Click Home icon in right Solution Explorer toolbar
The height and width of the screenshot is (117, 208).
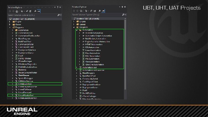pos(81,11)
